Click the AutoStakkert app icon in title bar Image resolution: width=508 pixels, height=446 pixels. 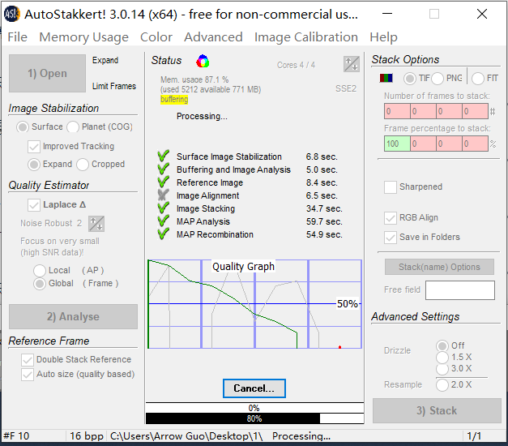(x=12, y=14)
